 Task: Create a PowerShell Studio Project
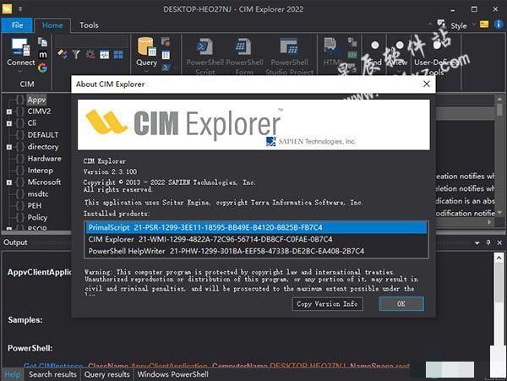(x=289, y=56)
